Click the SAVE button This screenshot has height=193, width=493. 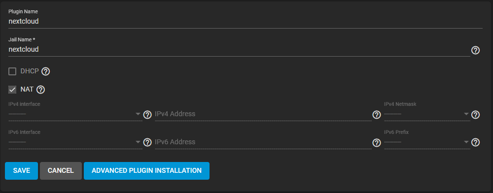tap(21, 171)
